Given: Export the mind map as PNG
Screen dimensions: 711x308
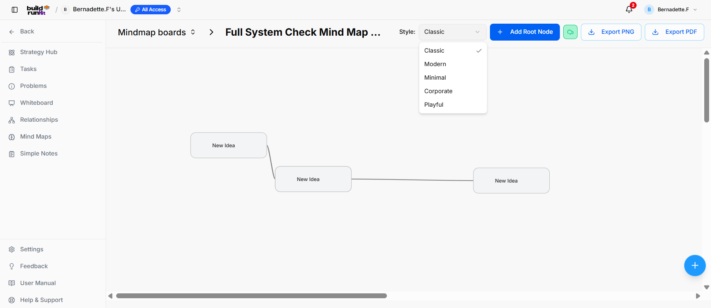Looking at the screenshot, I should point(611,32).
